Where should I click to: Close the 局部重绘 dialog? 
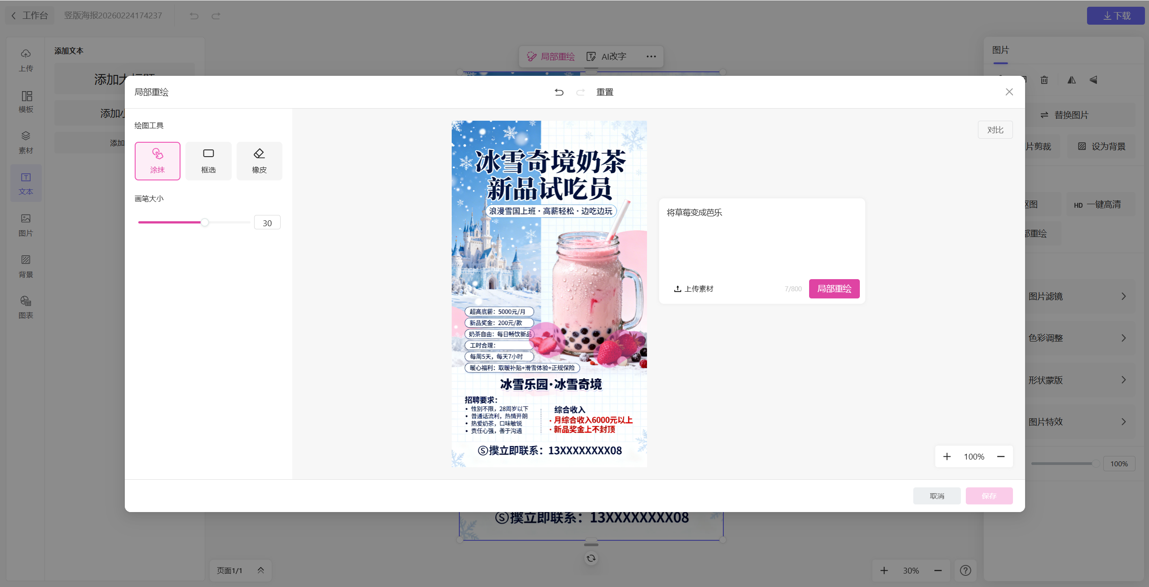click(x=1009, y=92)
